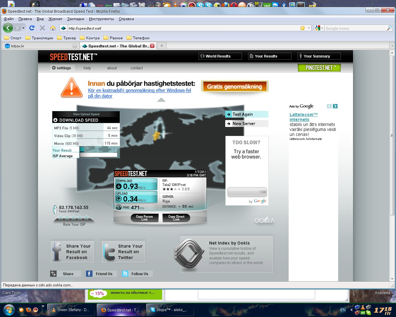Open the Вид menu

click(x=40, y=19)
